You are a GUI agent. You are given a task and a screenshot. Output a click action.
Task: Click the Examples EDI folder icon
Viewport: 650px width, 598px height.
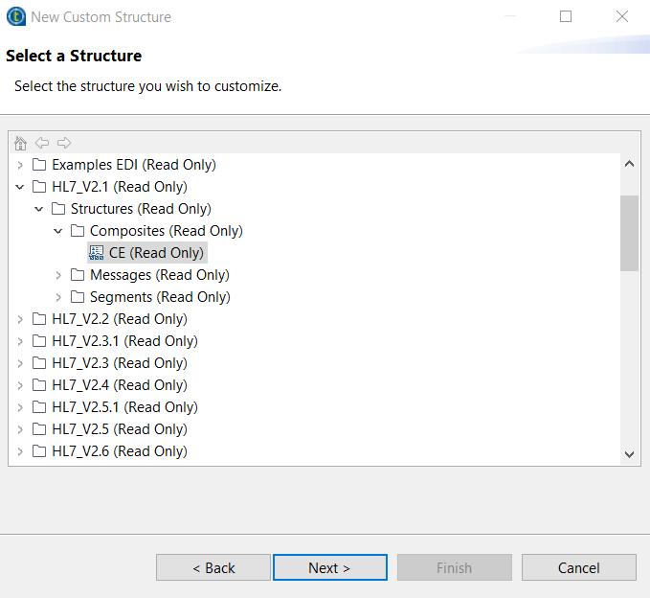tap(39, 165)
